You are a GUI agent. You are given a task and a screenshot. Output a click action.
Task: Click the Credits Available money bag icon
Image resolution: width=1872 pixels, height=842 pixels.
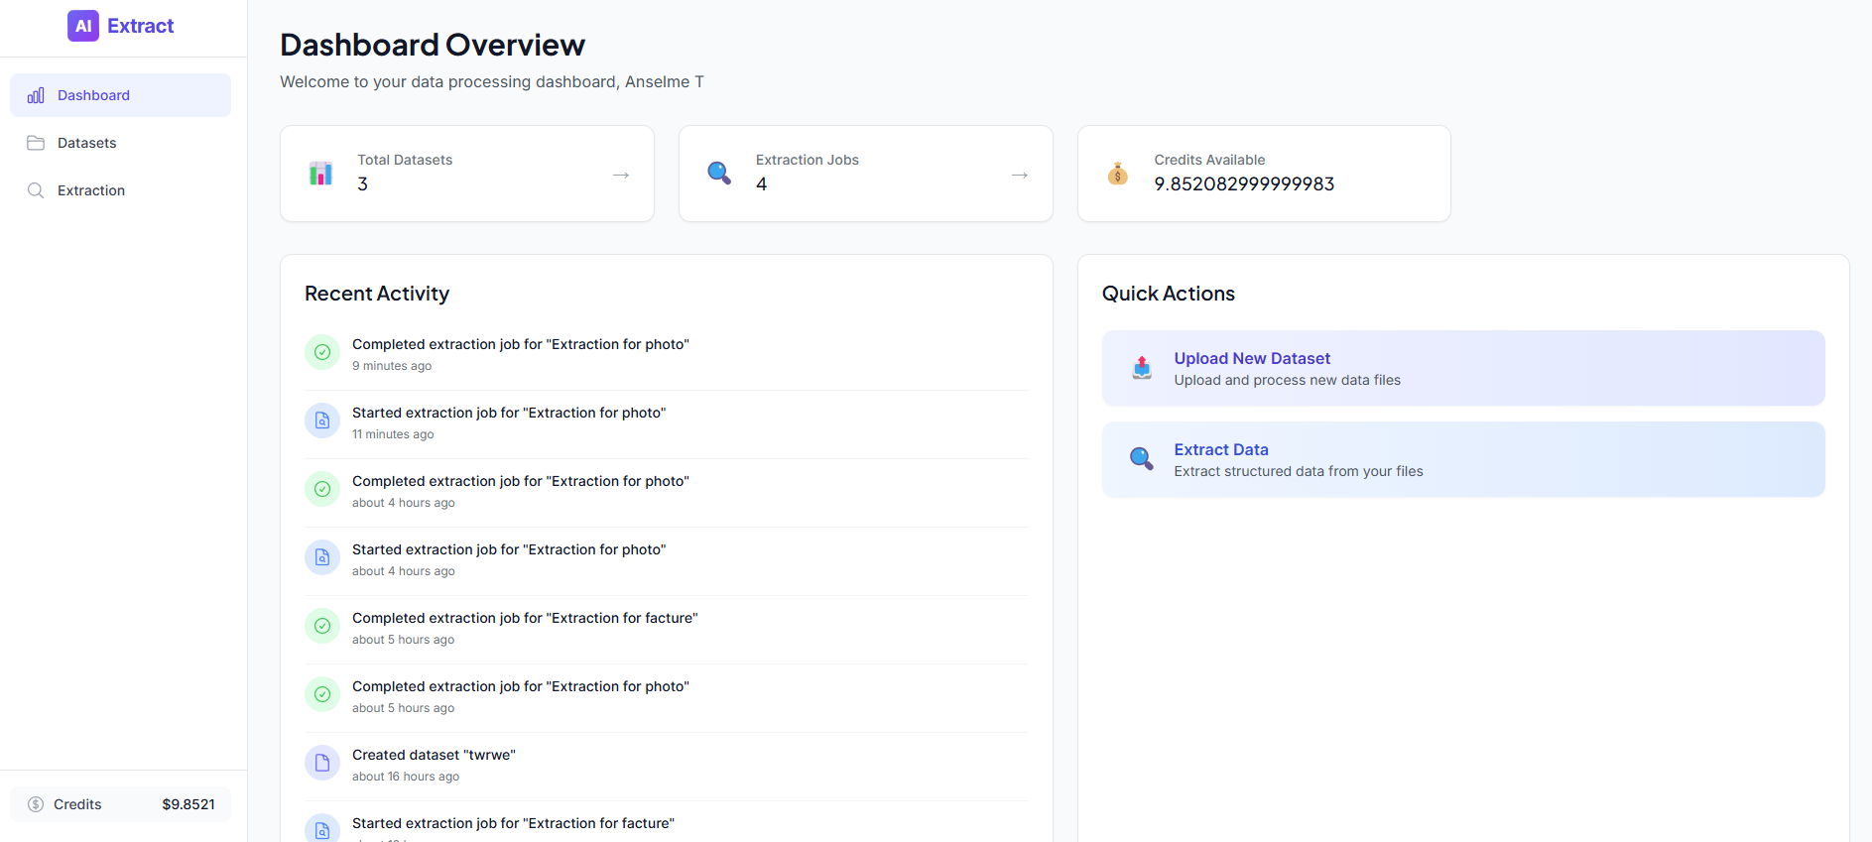(1118, 174)
